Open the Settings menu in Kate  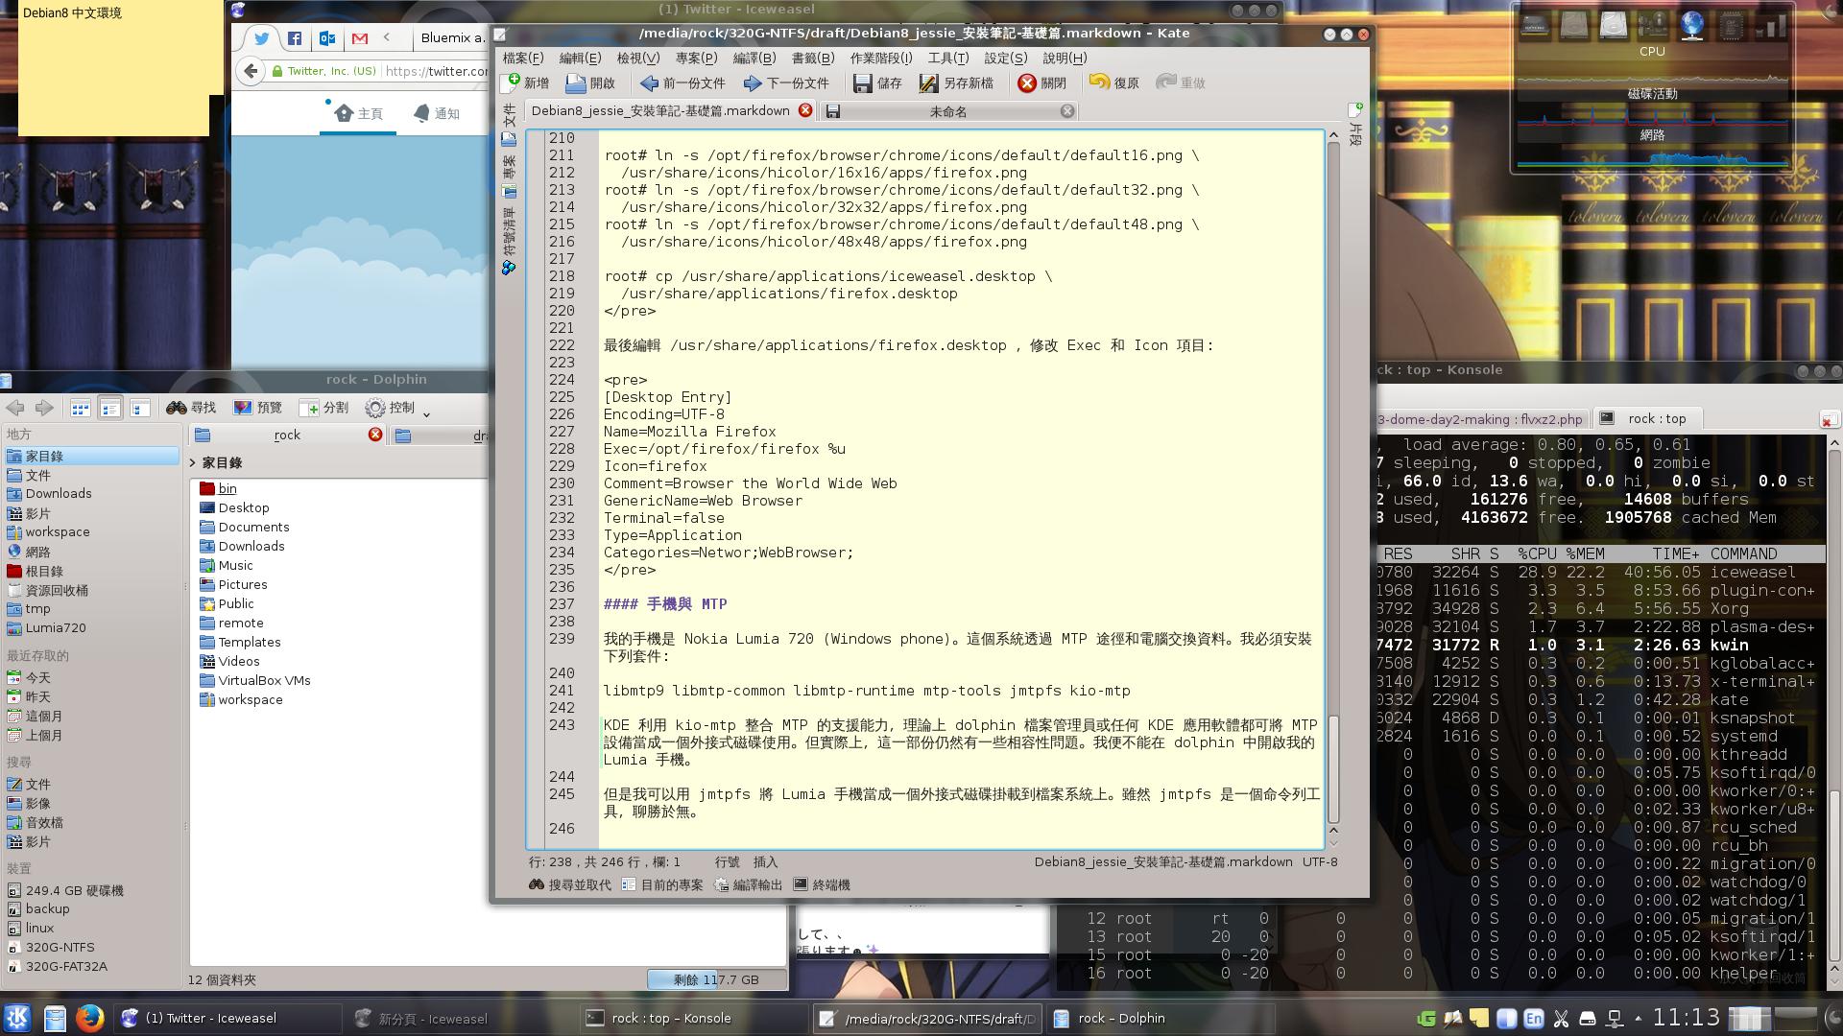tap(1005, 58)
